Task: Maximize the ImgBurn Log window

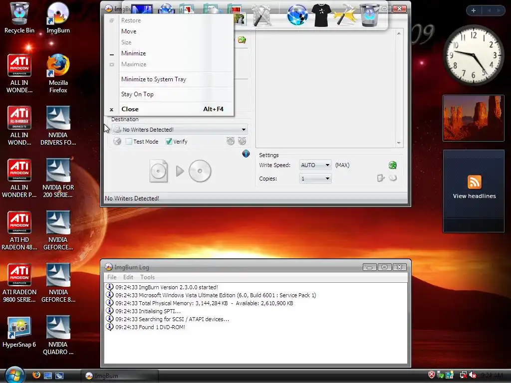Action: 384,267
